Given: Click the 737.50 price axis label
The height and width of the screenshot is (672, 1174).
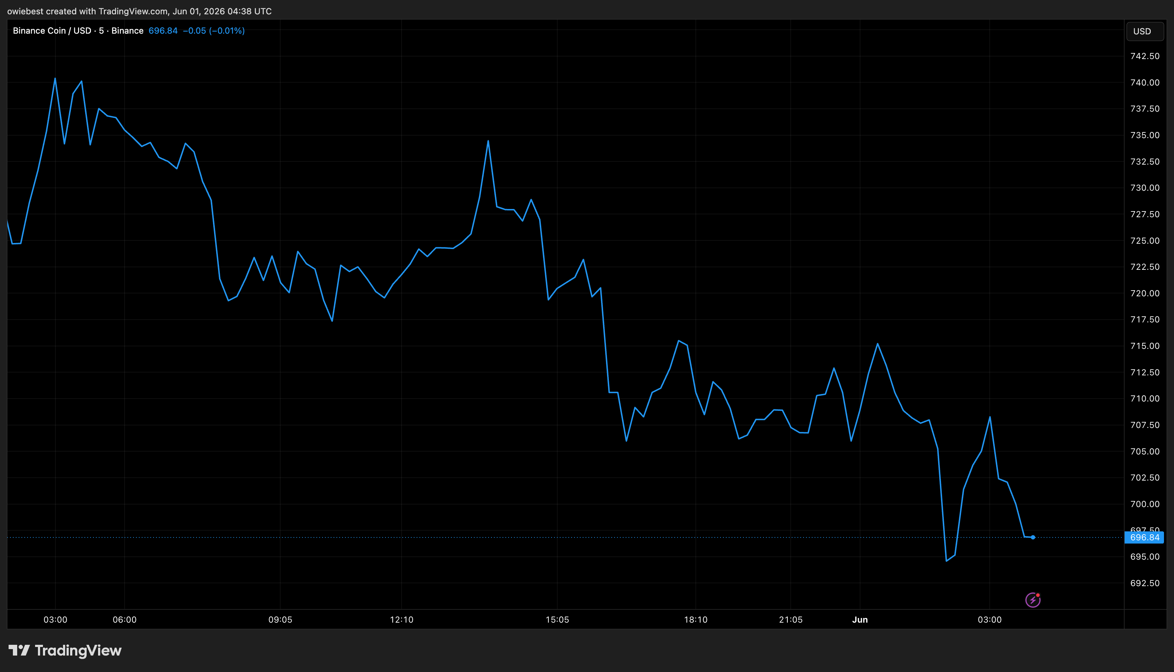Looking at the screenshot, I should coord(1145,109).
